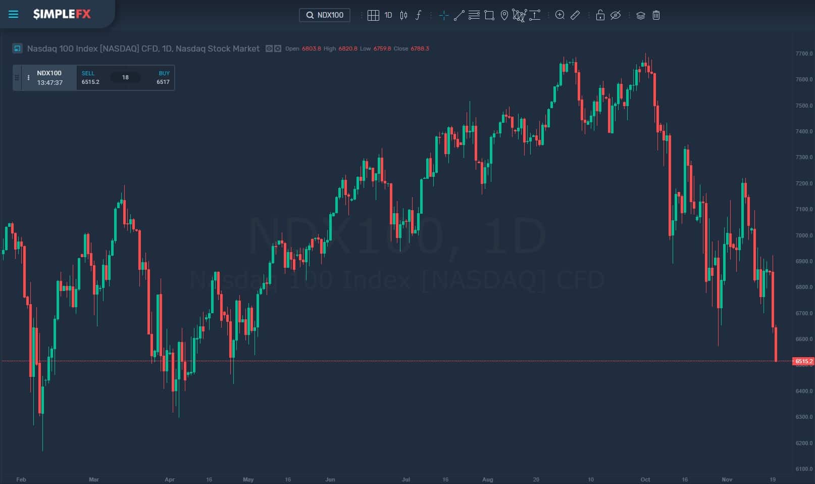Click the zoom in magnifier icon

click(560, 15)
